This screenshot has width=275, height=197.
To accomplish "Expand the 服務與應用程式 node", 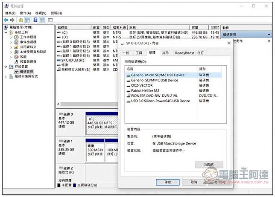I will (6, 76).
